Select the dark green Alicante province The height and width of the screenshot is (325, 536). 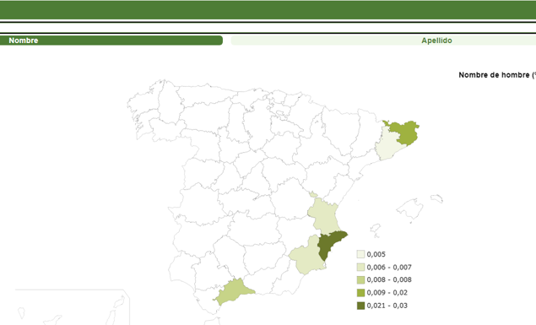pos(329,244)
